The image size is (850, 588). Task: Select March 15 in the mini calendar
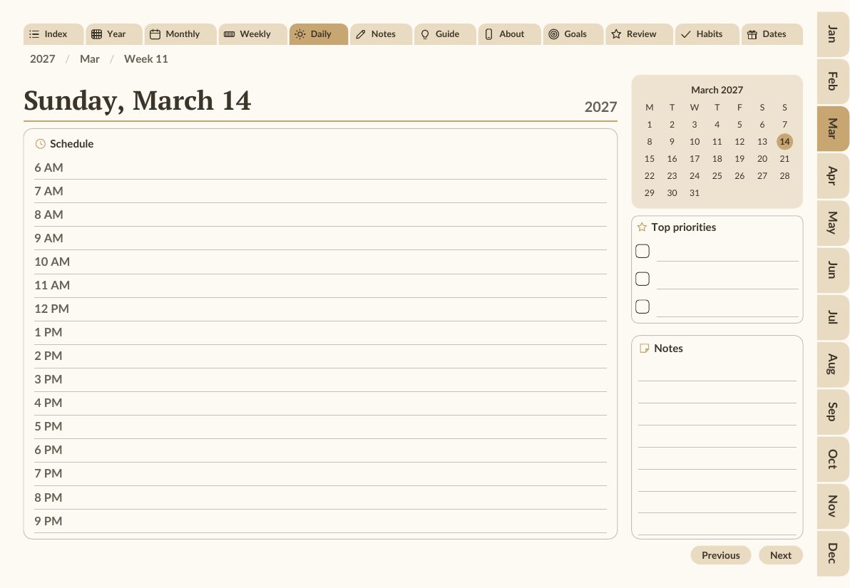pos(650,159)
